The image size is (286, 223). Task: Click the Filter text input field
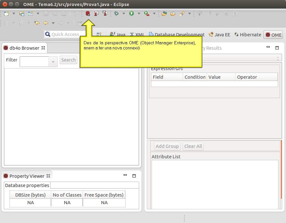click(x=34, y=61)
